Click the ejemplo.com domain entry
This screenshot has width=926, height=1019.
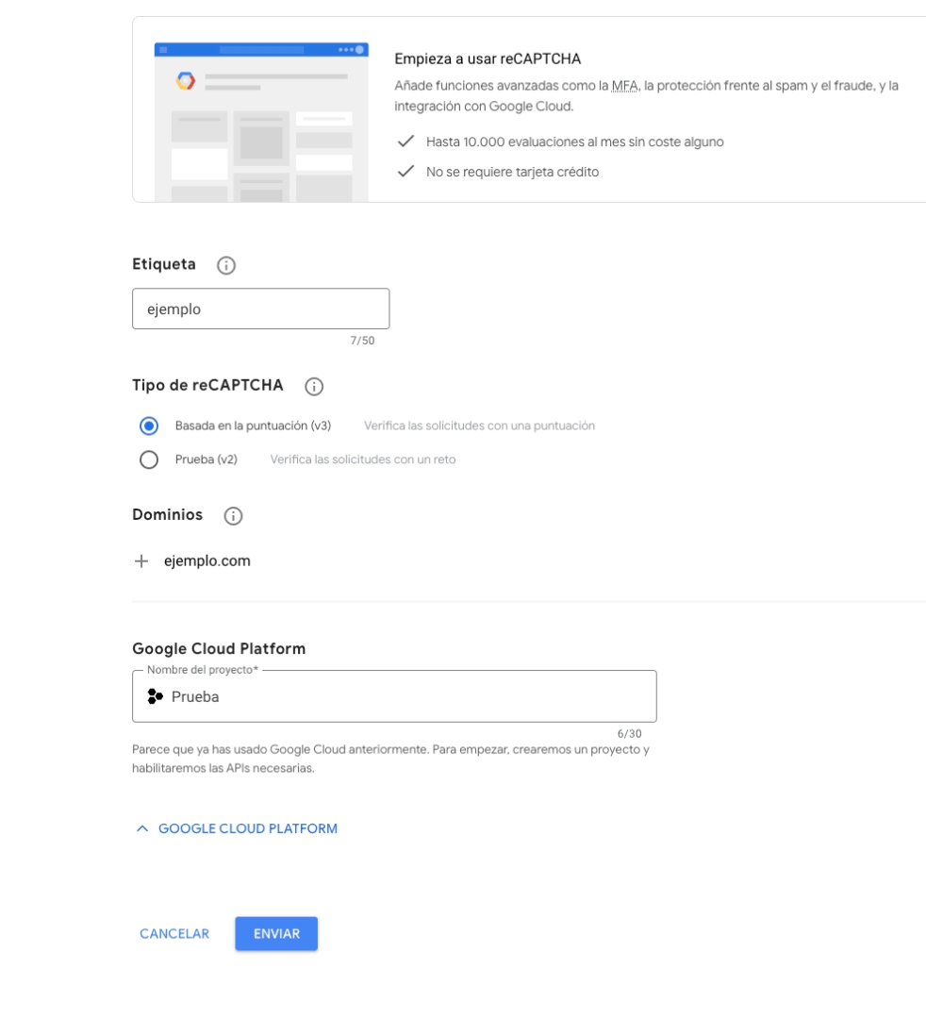tap(207, 560)
